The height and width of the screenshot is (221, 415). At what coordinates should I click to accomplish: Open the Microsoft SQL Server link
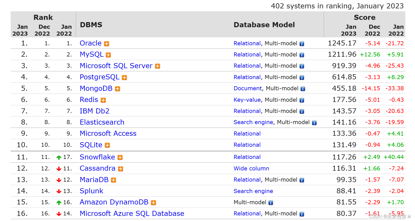click(116, 66)
